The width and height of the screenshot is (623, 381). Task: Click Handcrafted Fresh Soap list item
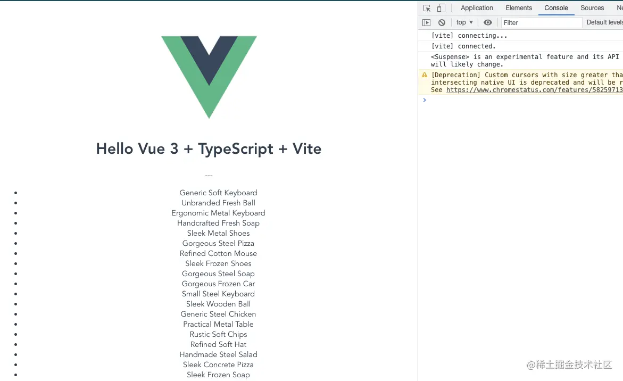click(x=218, y=223)
